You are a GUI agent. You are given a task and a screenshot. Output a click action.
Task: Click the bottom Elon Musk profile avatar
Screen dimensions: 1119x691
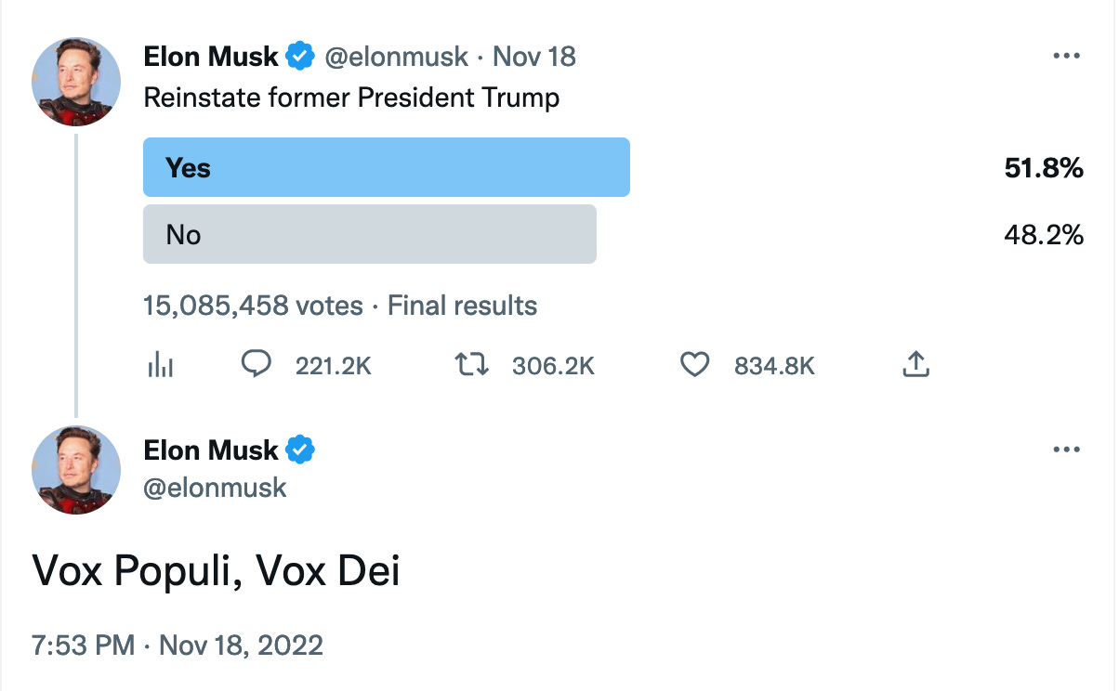(76, 470)
